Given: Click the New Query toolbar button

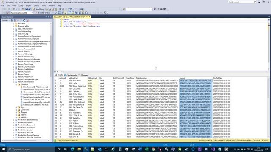Looking at the screenshot, I should (39, 9).
